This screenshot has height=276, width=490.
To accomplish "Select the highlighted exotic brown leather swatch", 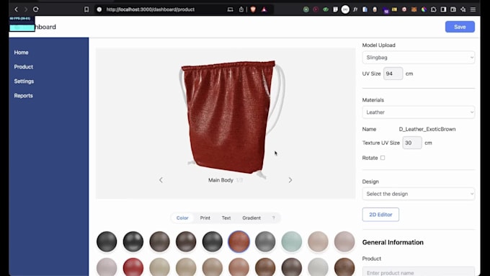I will coord(239,241).
